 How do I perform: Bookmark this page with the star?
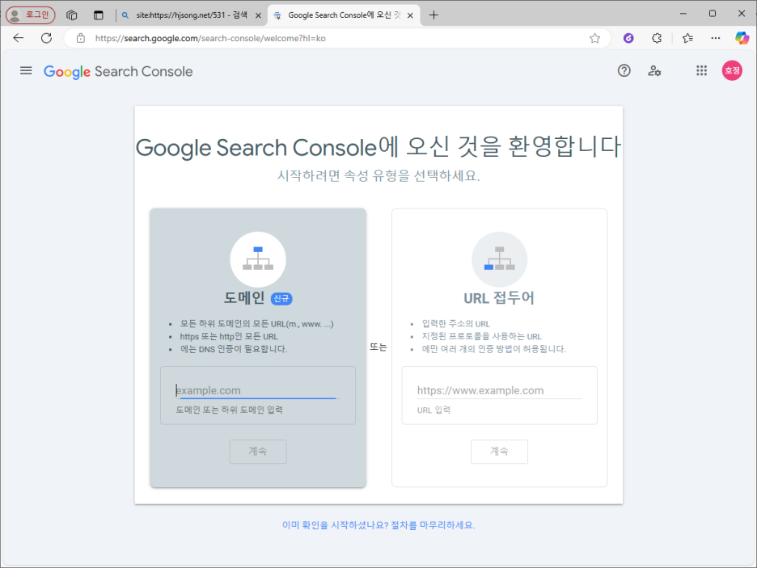point(594,38)
